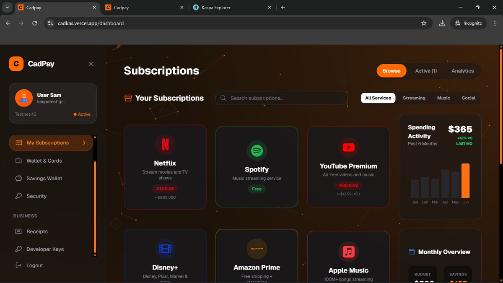Open the tab search dropdown arrow

click(7, 8)
